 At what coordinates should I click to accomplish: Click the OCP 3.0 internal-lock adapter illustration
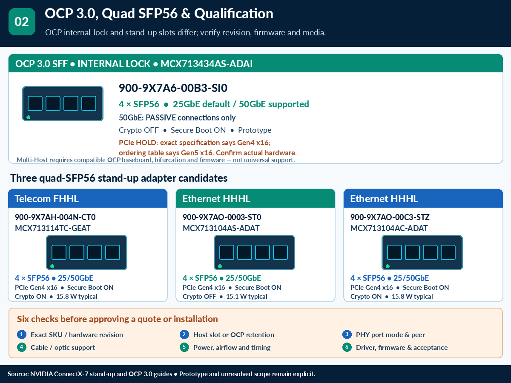63,103
